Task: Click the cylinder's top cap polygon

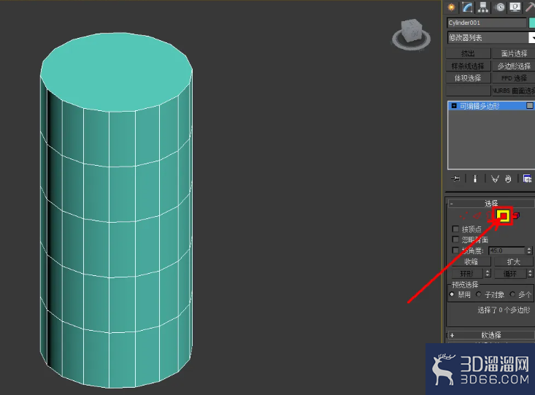Action: pyautogui.click(x=116, y=71)
